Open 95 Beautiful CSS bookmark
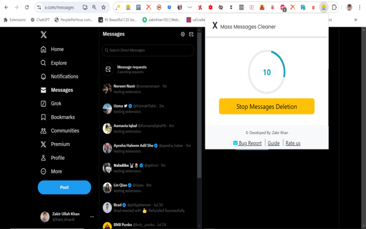This screenshot has width=366, height=229. pos(118,20)
